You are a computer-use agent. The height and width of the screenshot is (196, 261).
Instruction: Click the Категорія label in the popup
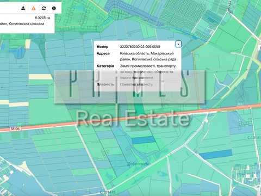(x=105, y=66)
